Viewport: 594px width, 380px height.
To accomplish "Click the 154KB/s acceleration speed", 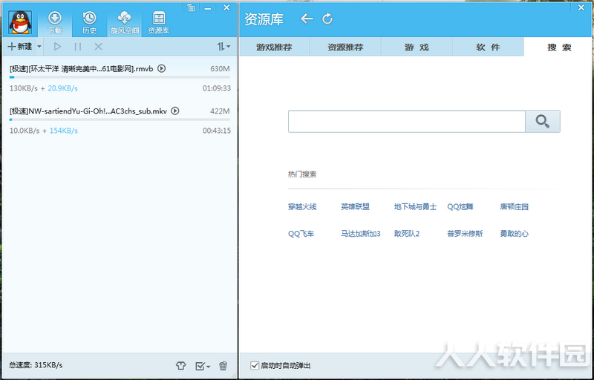I will (x=64, y=131).
